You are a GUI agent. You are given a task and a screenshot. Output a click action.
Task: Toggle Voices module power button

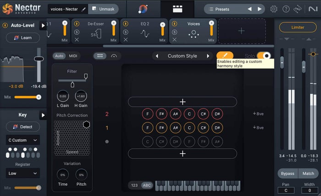point(174,24)
